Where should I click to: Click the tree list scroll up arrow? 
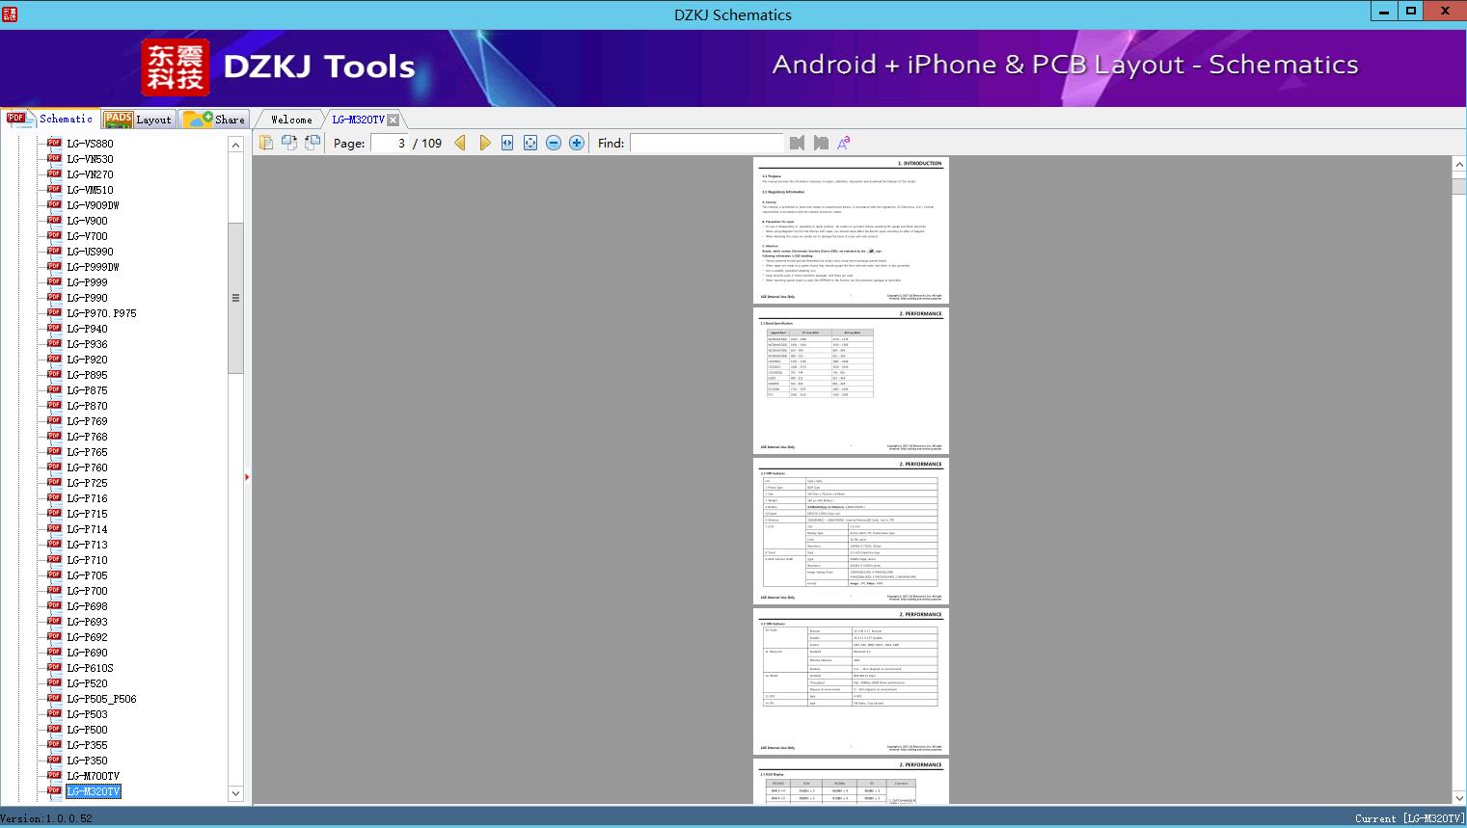(235, 145)
